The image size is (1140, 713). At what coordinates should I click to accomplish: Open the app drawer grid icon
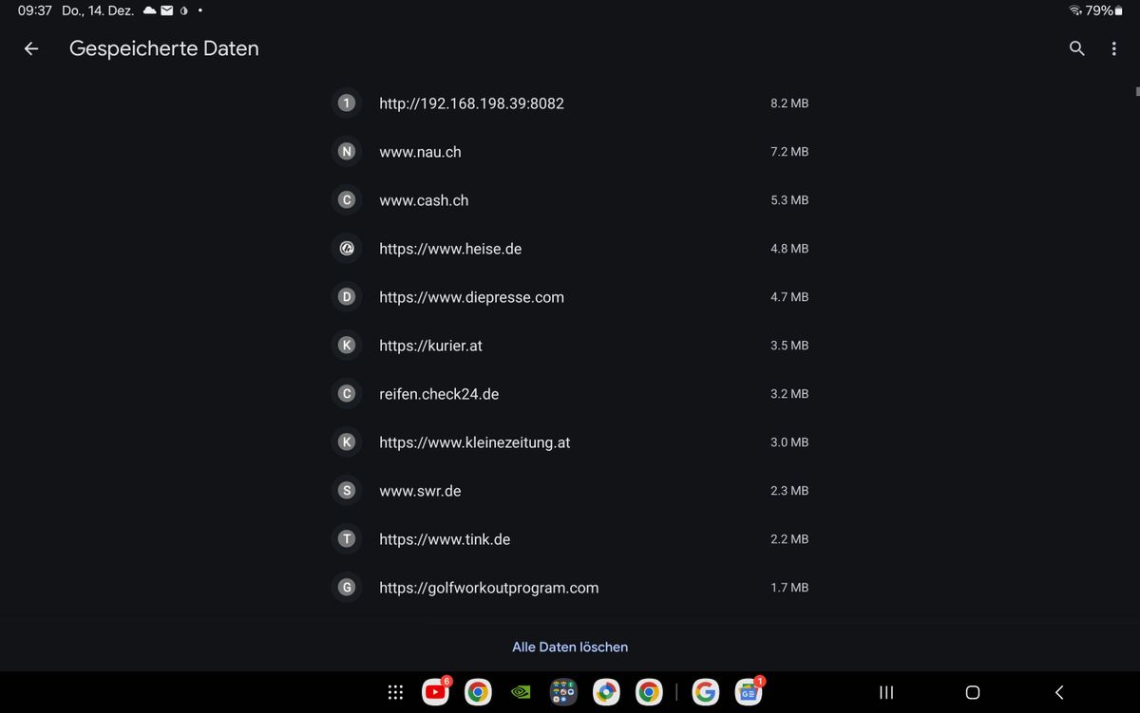pyautogui.click(x=396, y=692)
